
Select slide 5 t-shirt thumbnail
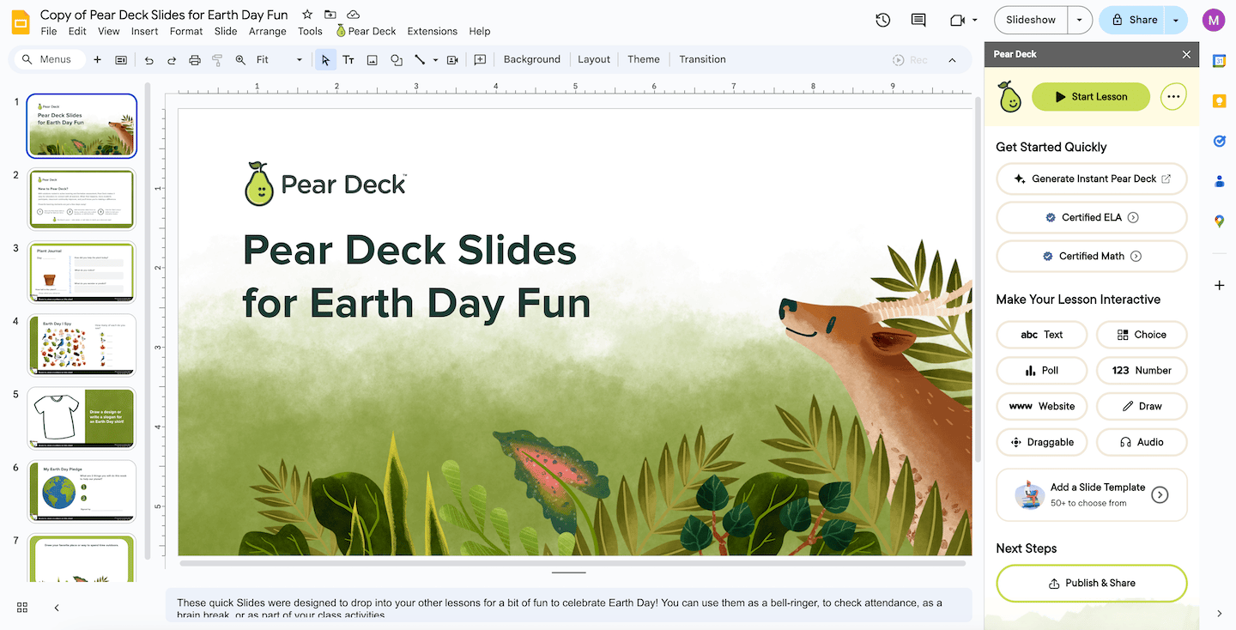(x=82, y=419)
